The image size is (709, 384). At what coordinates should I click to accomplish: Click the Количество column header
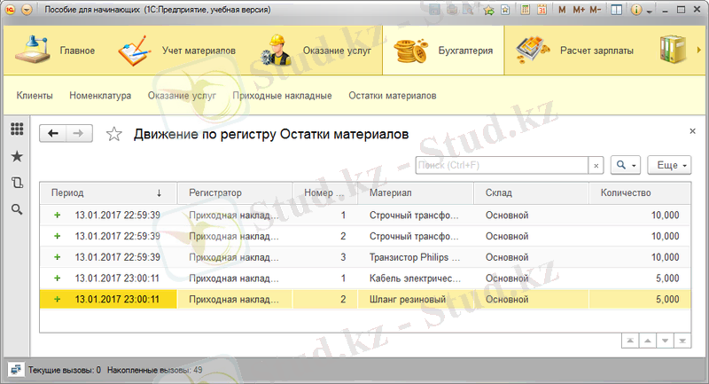(x=639, y=192)
